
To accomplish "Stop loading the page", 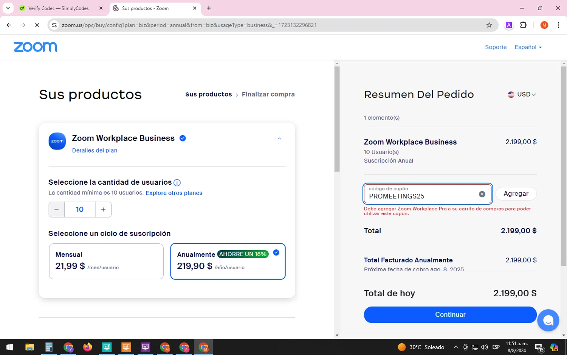I will [x=37, y=25].
